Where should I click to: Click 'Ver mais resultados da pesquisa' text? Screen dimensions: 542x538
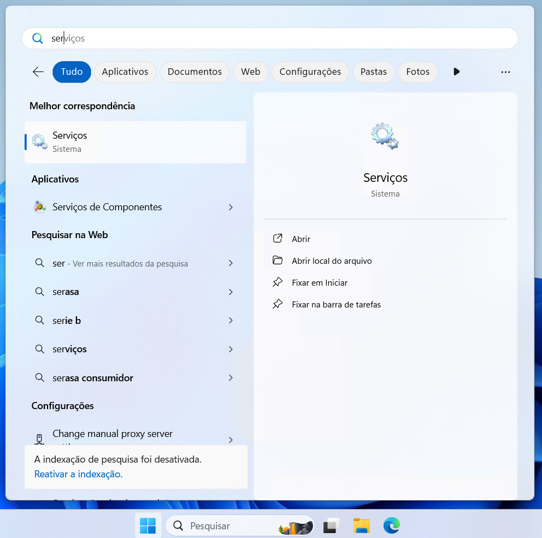tap(131, 264)
